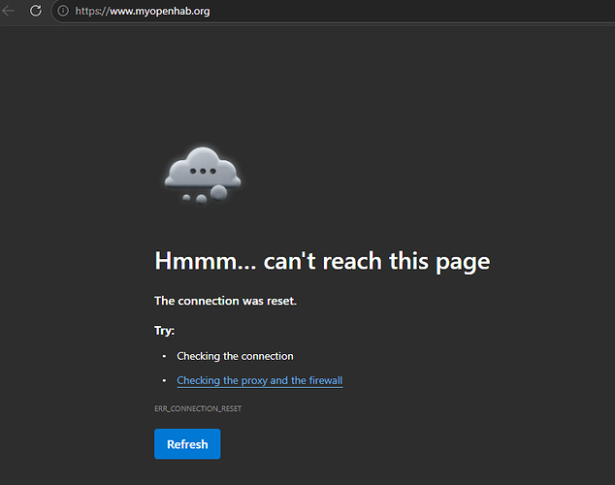This screenshot has width=615, height=485.
Task: Click the cloud error illustration
Action: click(203, 176)
